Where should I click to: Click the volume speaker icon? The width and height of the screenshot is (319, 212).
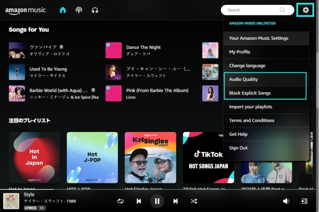click(x=286, y=201)
